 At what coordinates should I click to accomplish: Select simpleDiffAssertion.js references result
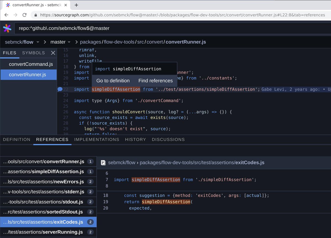(48, 172)
